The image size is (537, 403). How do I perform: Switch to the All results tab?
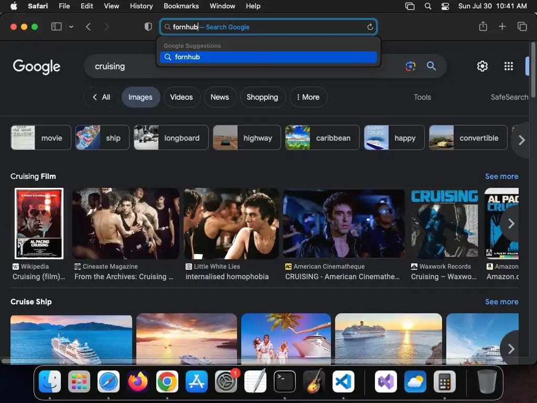pyautogui.click(x=101, y=97)
